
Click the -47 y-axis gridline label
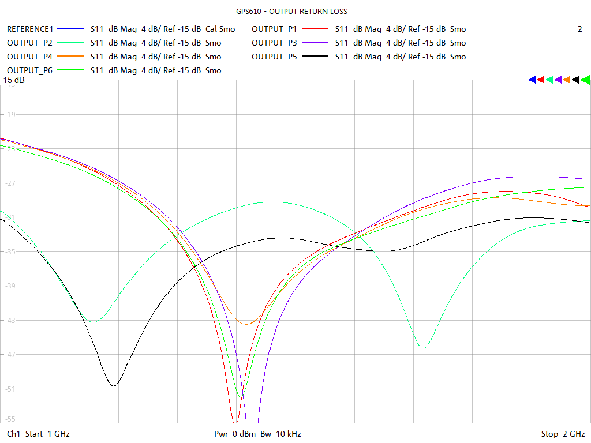[x=10, y=355]
